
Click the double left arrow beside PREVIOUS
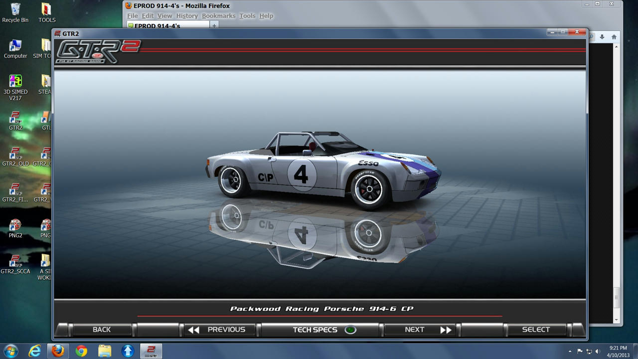[194, 330]
